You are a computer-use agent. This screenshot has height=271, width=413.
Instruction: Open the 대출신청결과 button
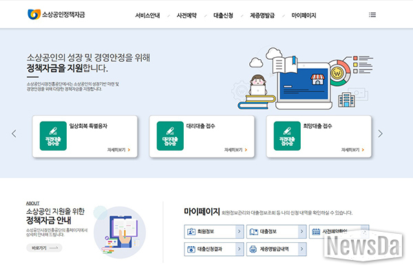(x=214, y=249)
